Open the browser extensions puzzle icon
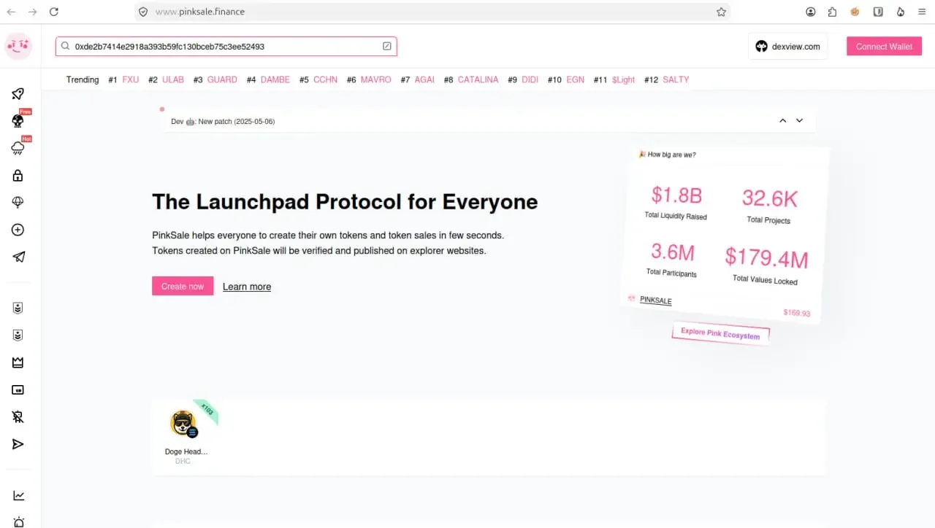This screenshot has height=528, width=935. pyautogui.click(x=833, y=12)
